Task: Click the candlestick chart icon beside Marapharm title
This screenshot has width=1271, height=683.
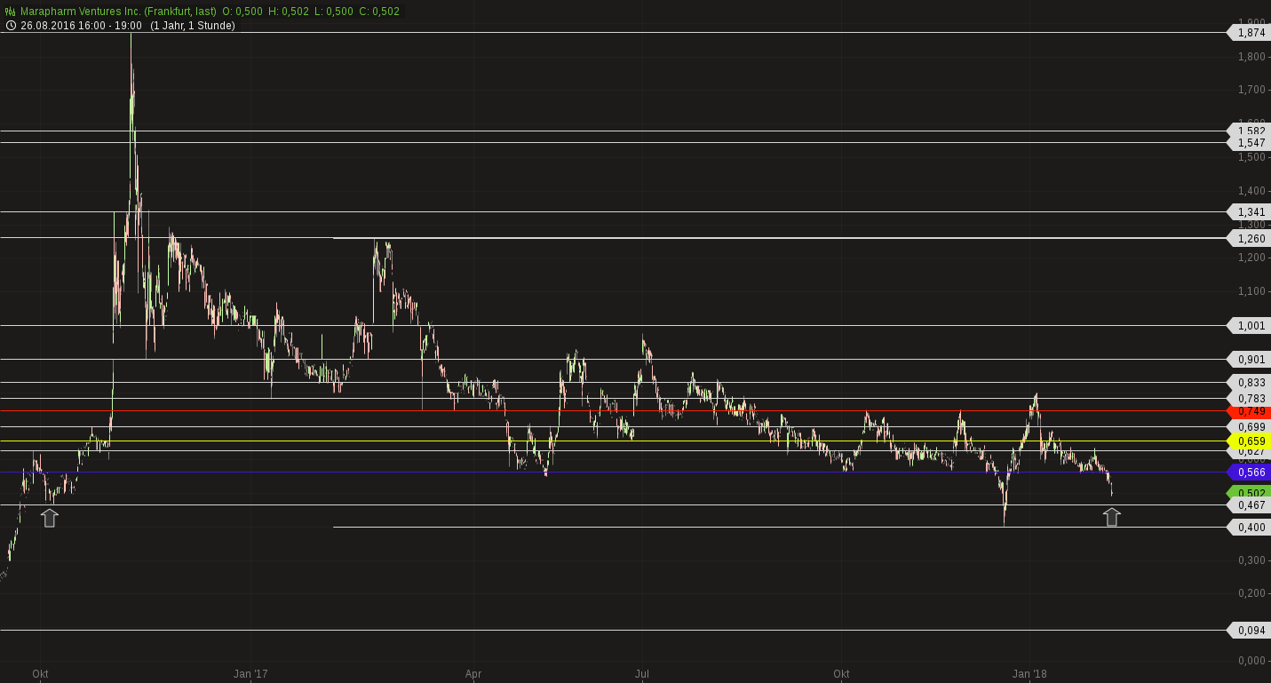Action: pyautogui.click(x=11, y=12)
